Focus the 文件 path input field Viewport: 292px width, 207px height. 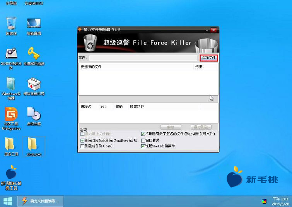pos(143,58)
